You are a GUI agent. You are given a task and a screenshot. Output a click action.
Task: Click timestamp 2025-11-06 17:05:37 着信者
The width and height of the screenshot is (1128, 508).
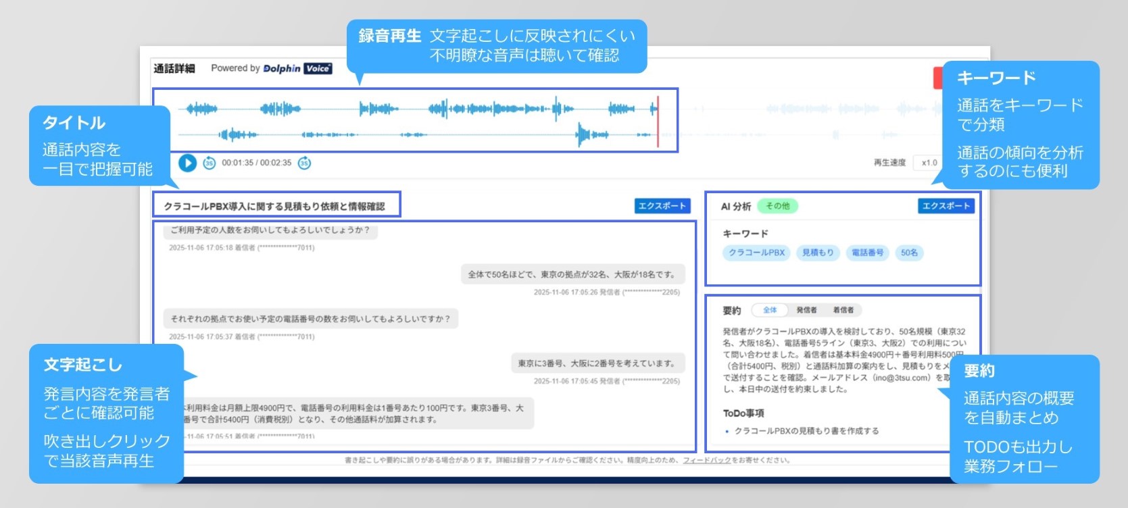[x=242, y=337]
